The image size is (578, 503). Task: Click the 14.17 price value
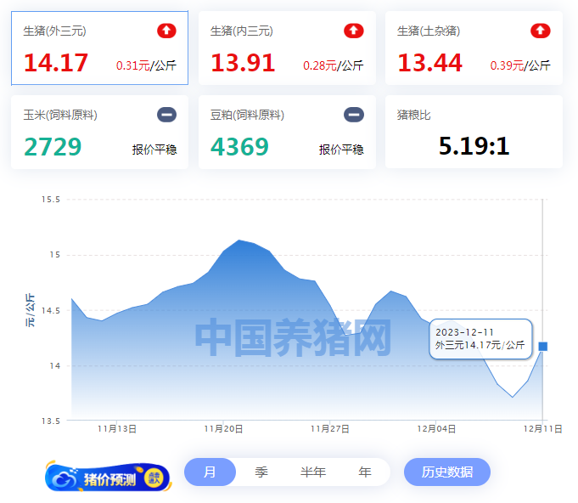pos(56,62)
